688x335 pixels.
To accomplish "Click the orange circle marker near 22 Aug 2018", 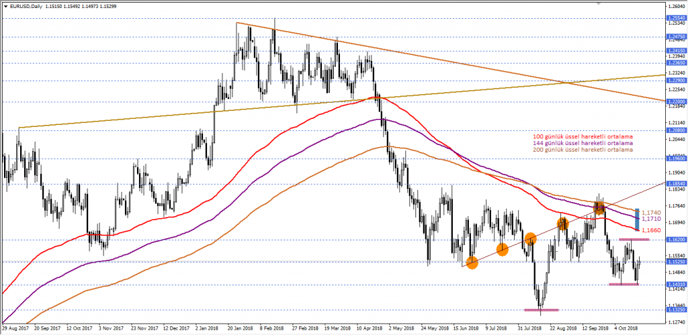I will [563, 224].
